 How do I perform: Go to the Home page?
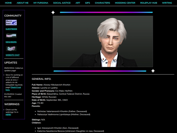coord(8,3)
